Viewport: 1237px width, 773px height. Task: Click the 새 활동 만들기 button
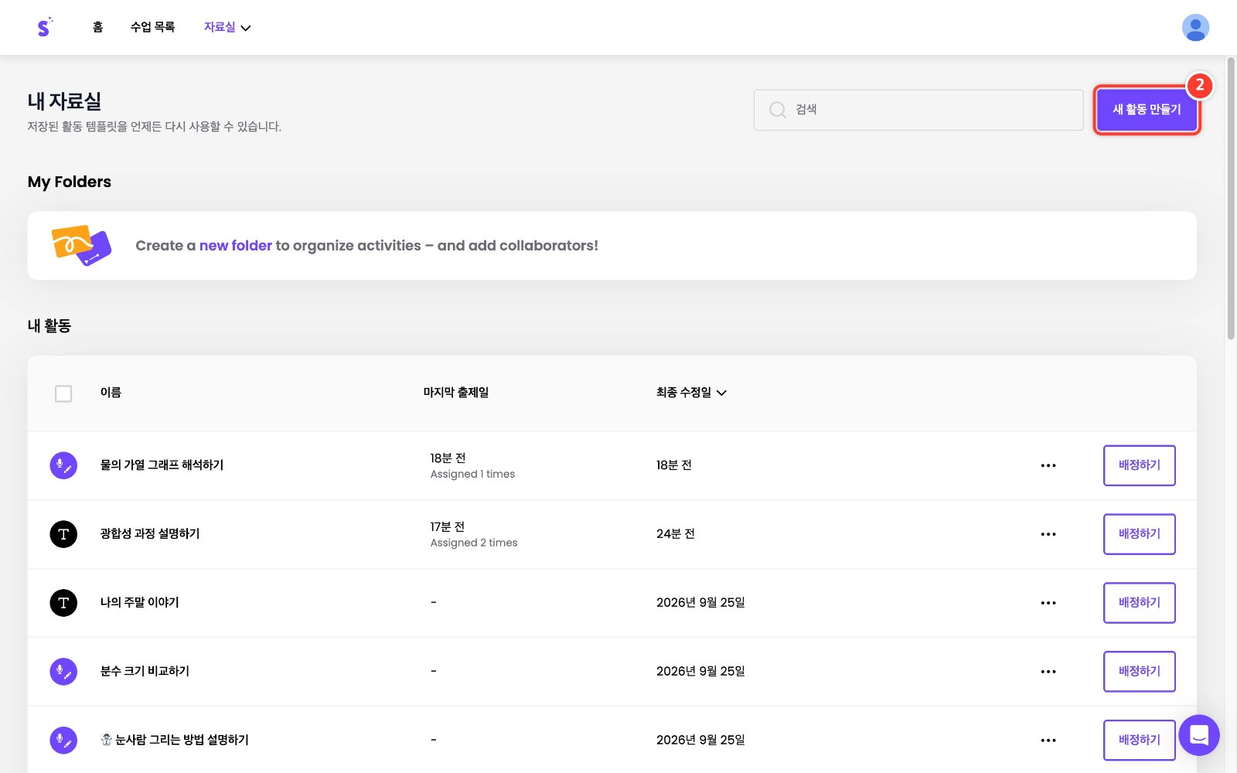[x=1147, y=110]
